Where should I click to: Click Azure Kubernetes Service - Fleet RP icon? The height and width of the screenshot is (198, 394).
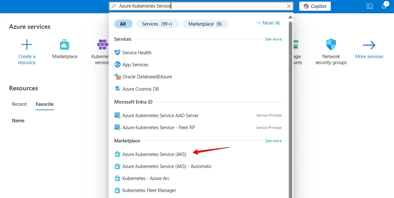pyautogui.click(x=118, y=128)
